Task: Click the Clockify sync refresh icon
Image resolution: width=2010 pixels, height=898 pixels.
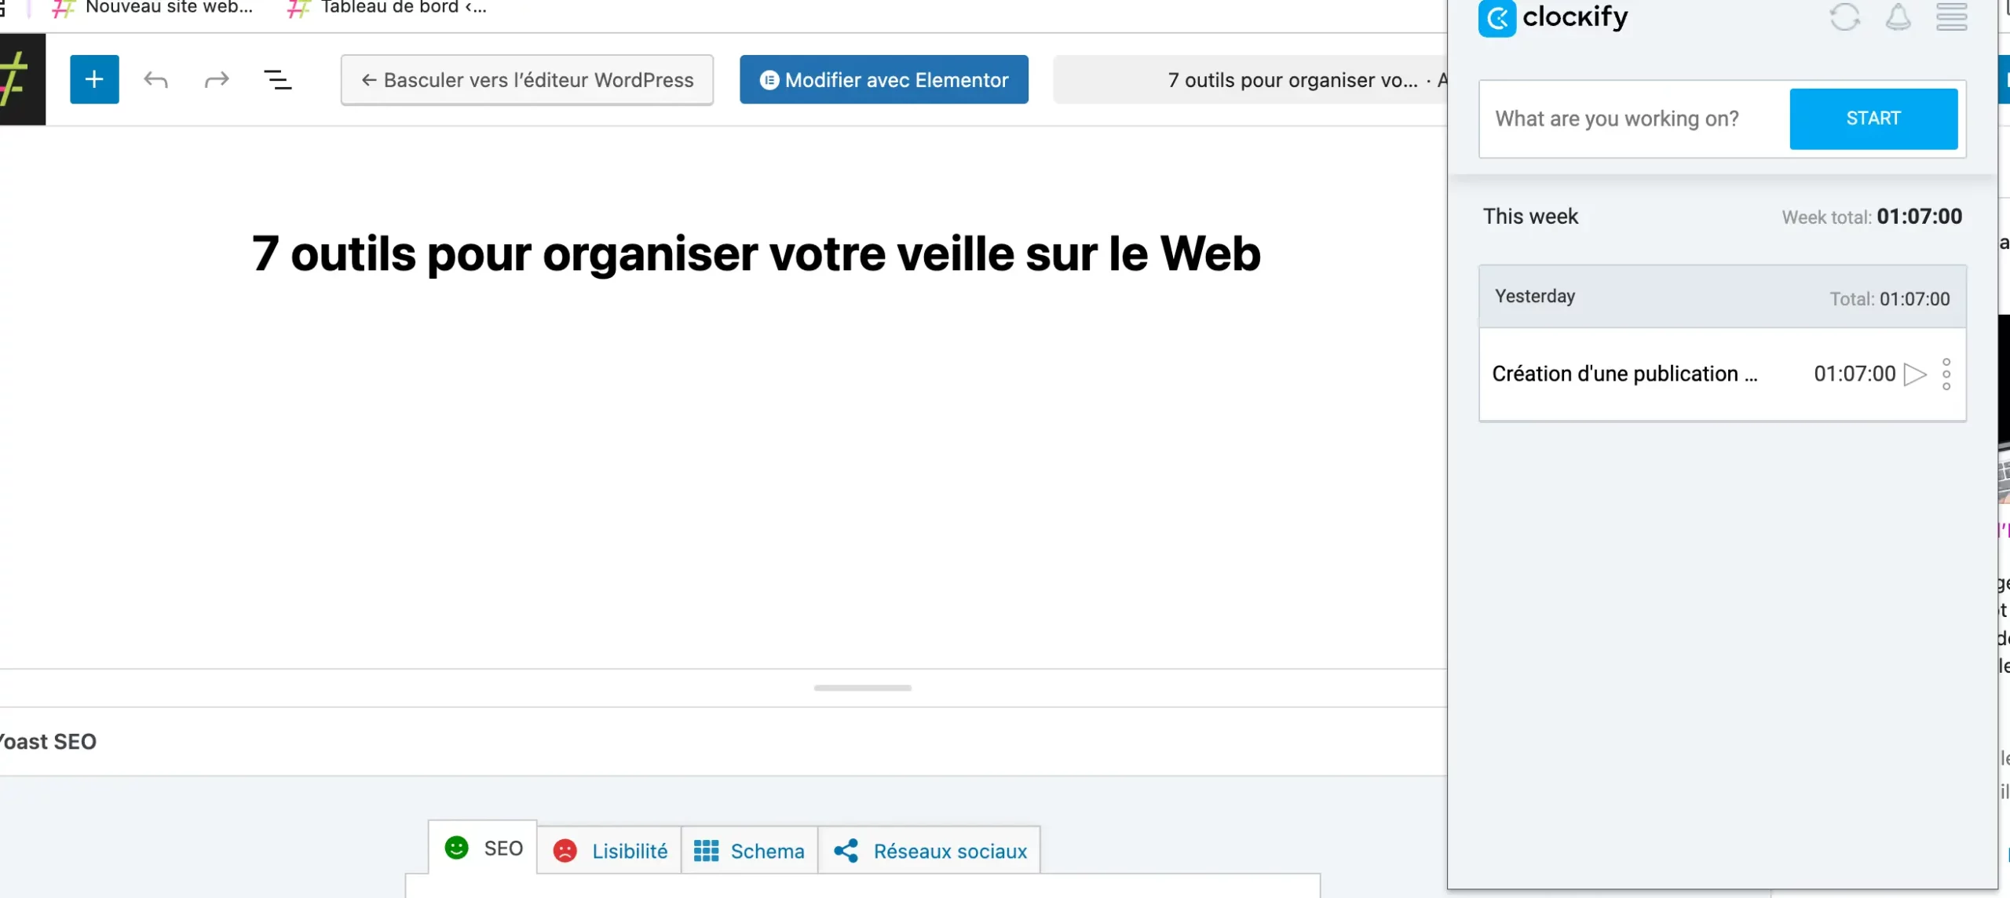Action: click(x=1844, y=17)
